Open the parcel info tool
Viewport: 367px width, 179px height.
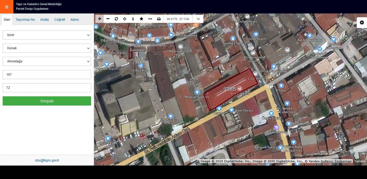pyautogui.click(x=133, y=19)
